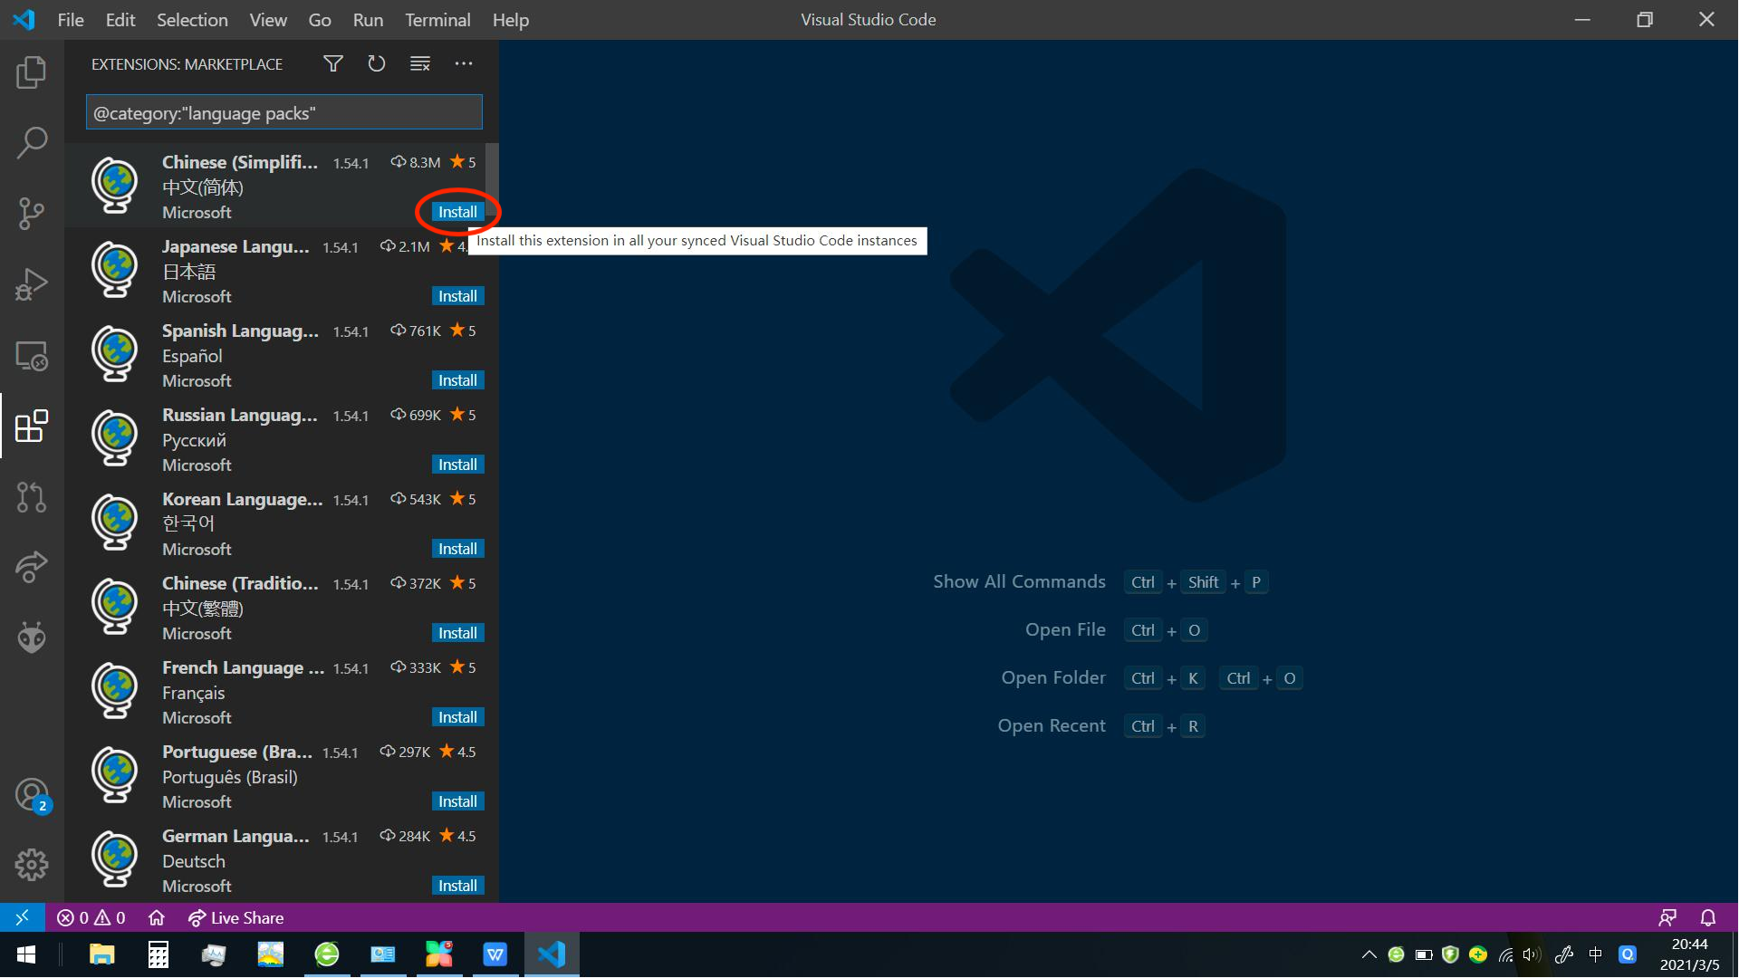Screen dimensions: 1739x978
Task: Click VS Code logo in title bar
Action: click(x=24, y=19)
